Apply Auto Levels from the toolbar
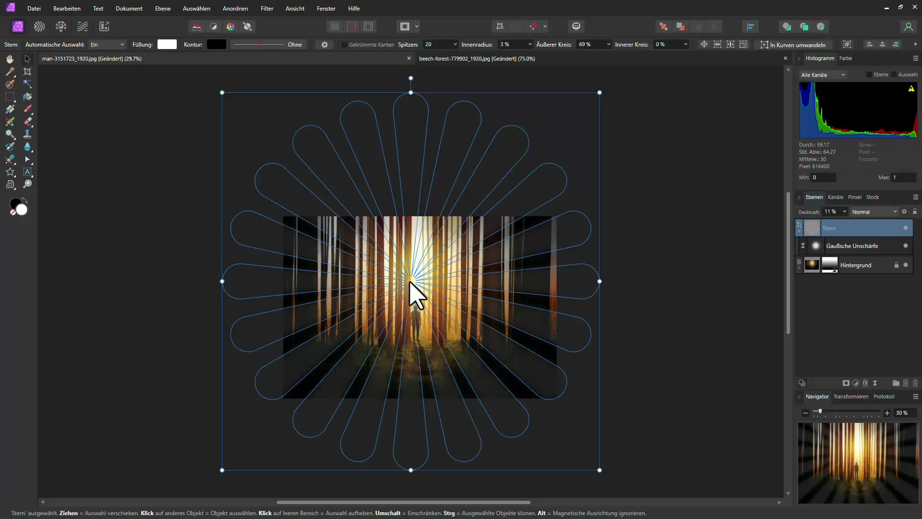The width and height of the screenshot is (922, 519). (197, 26)
